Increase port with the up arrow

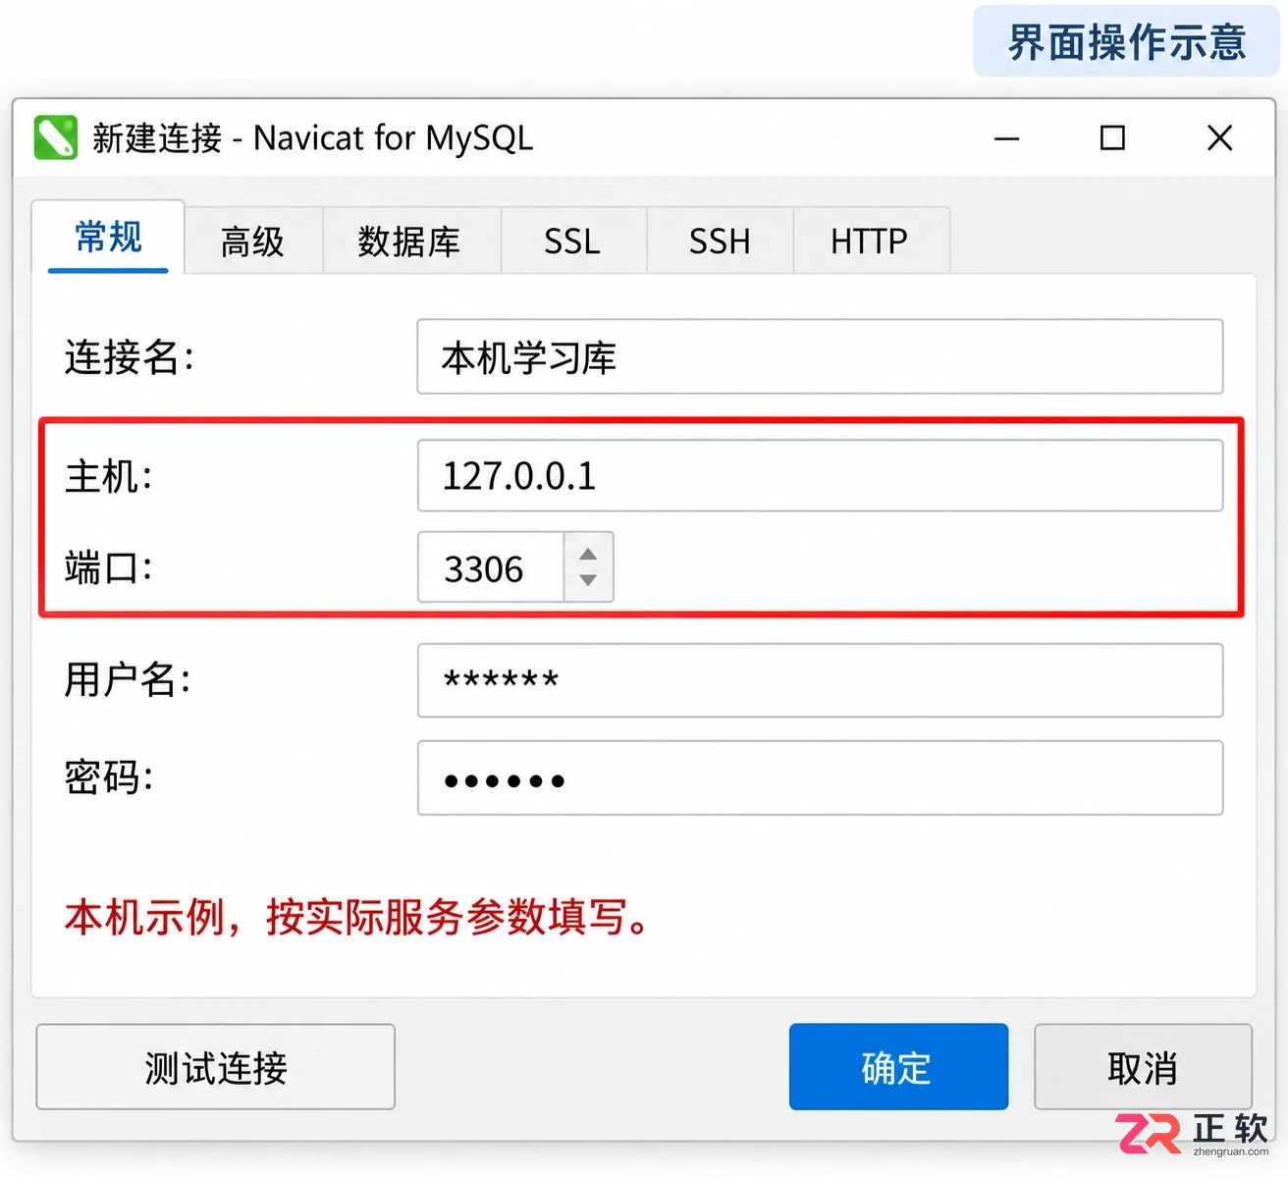tap(588, 555)
